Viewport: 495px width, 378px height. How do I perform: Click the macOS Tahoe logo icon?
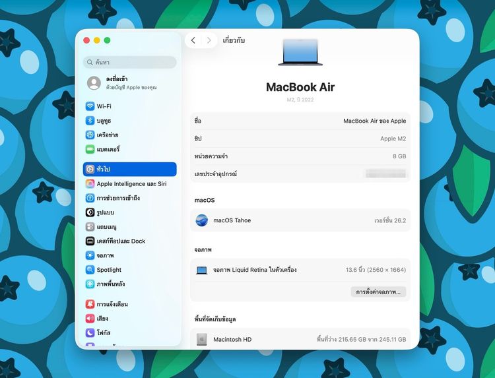(x=202, y=220)
